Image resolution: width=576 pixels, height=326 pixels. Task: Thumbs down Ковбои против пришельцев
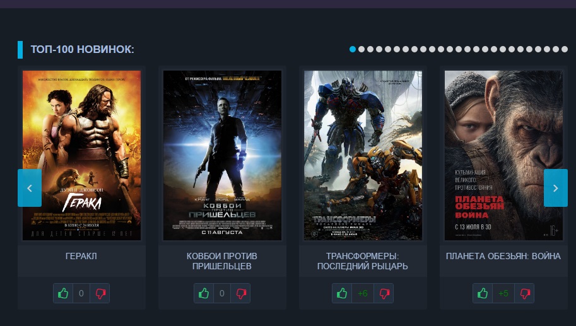point(240,293)
